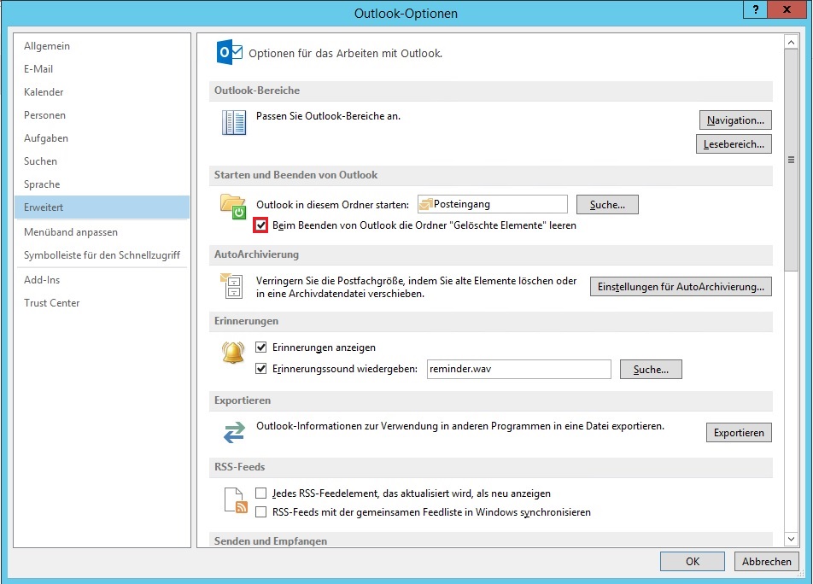Image resolution: width=813 pixels, height=584 pixels.
Task: Select the Sprache category
Action: [102, 184]
